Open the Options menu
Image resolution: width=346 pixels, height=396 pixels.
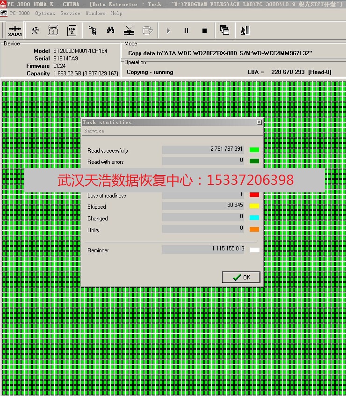pos(45,13)
